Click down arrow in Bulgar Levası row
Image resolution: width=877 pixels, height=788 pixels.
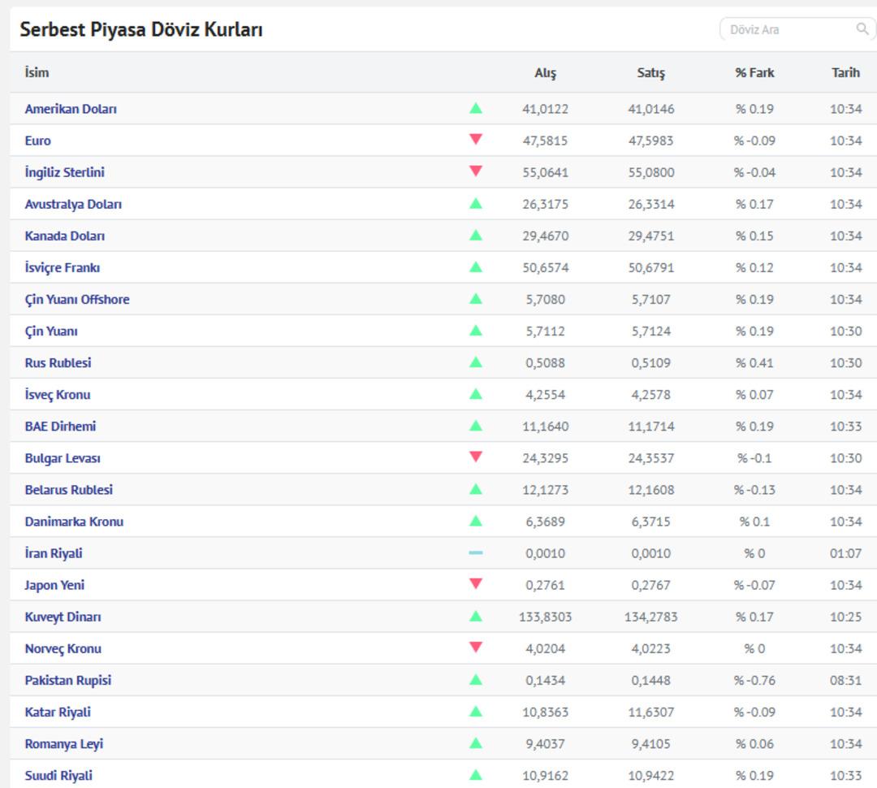475,457
